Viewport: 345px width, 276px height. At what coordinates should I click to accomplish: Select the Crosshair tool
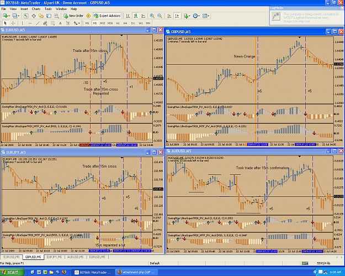tap(13, 23)
